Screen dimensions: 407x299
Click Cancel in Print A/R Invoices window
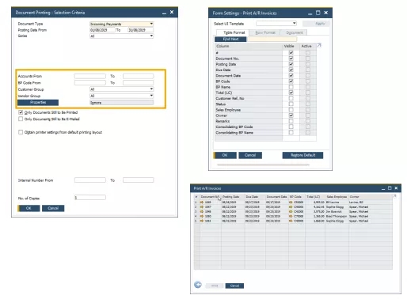pos(234,286)
